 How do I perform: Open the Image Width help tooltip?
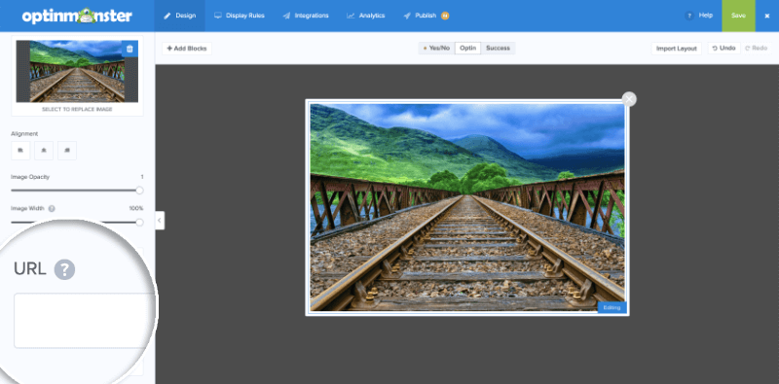pyautogui.click(x=52, y=208)
